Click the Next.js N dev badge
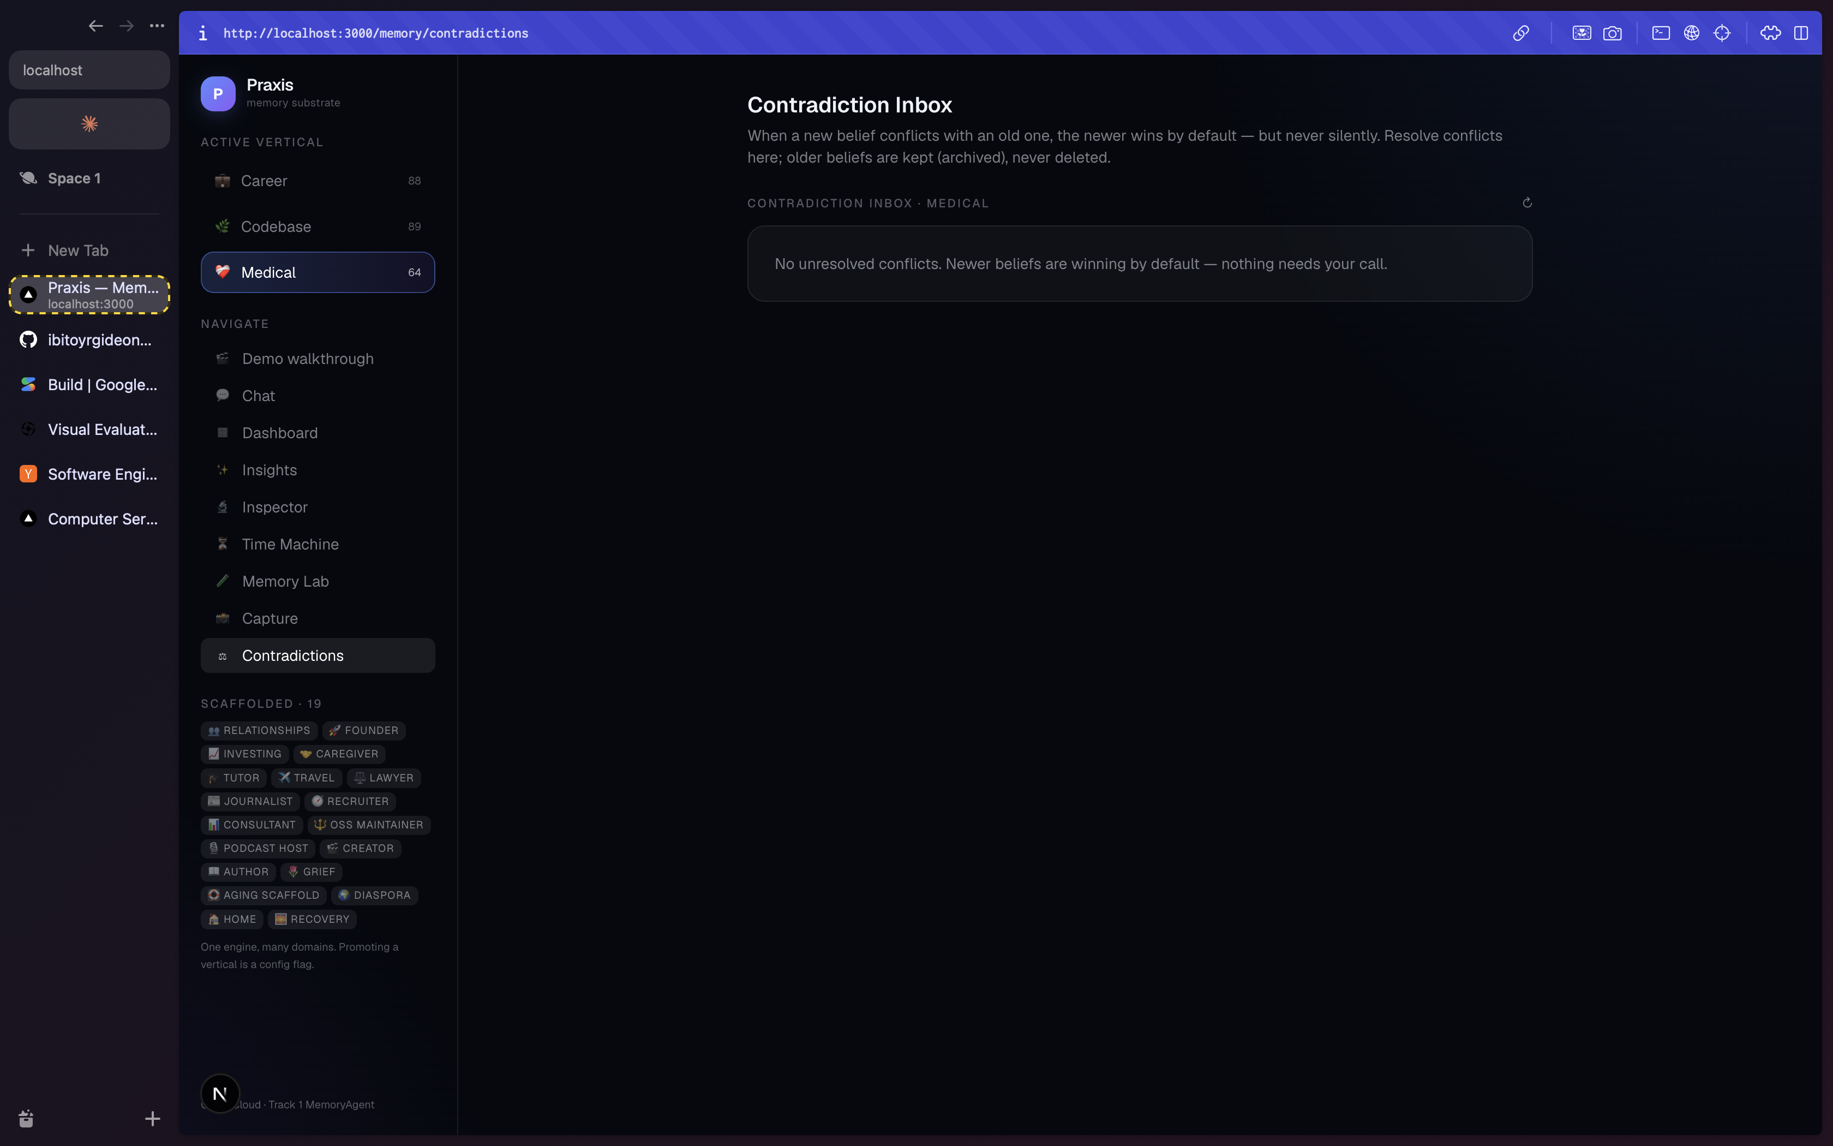This screenshot has height=1146, width=1833. (x=220, y=1094)
